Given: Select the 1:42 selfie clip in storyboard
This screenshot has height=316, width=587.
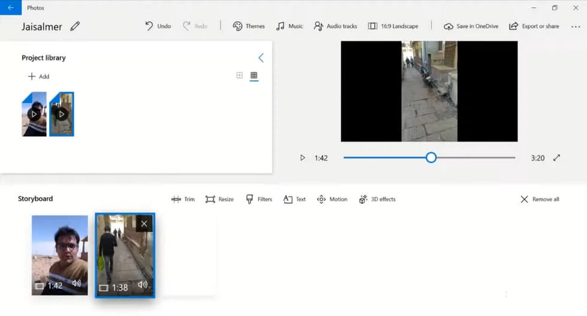Looking at the screenshot, I should point(60,255).
